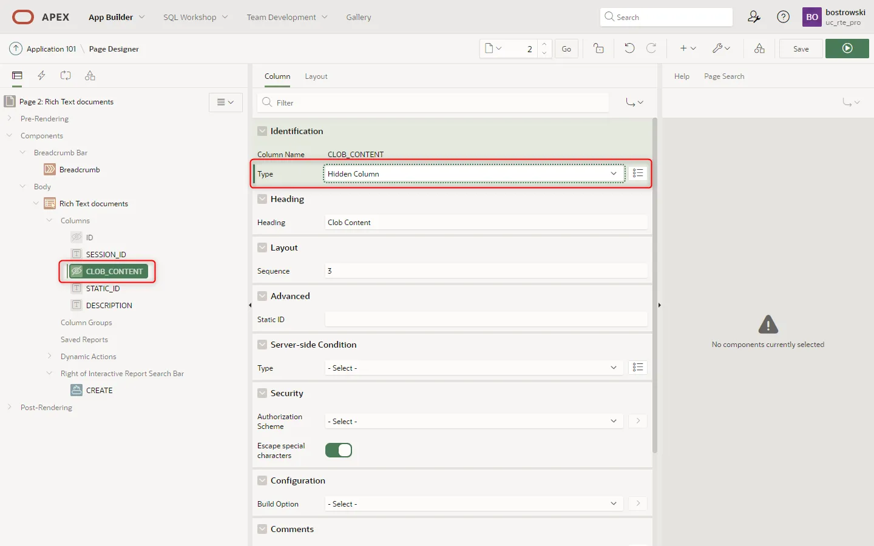Open the Processing tab in left pane
This screenshot has height=546, width=874.
66,76
